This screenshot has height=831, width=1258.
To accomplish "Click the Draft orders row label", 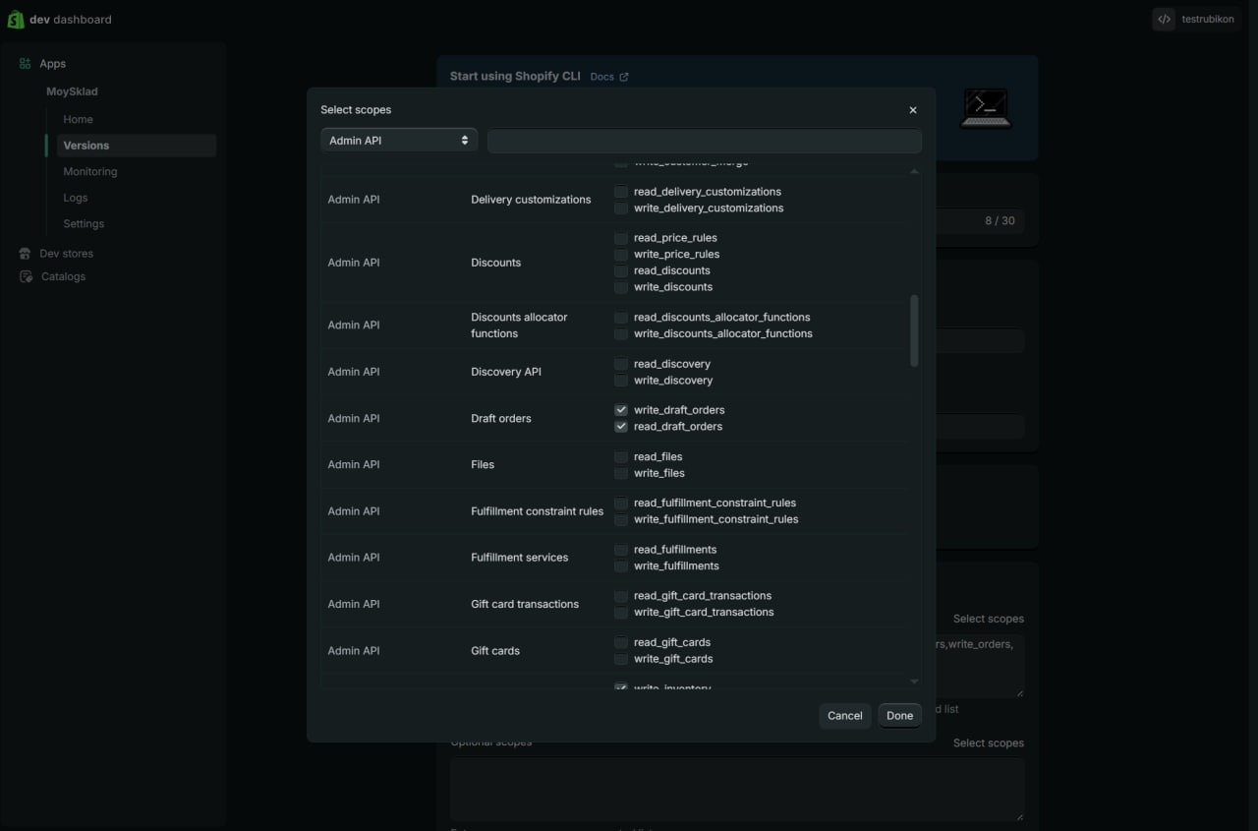I will click(x=501, y=419).
